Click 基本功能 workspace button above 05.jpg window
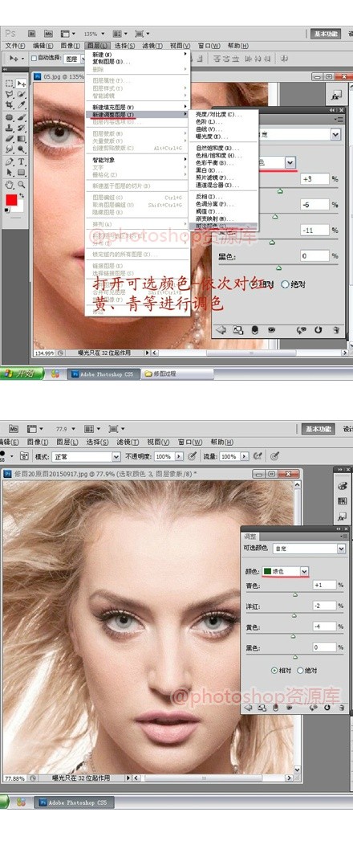This screenshot has height=845, width=353. 325,34
